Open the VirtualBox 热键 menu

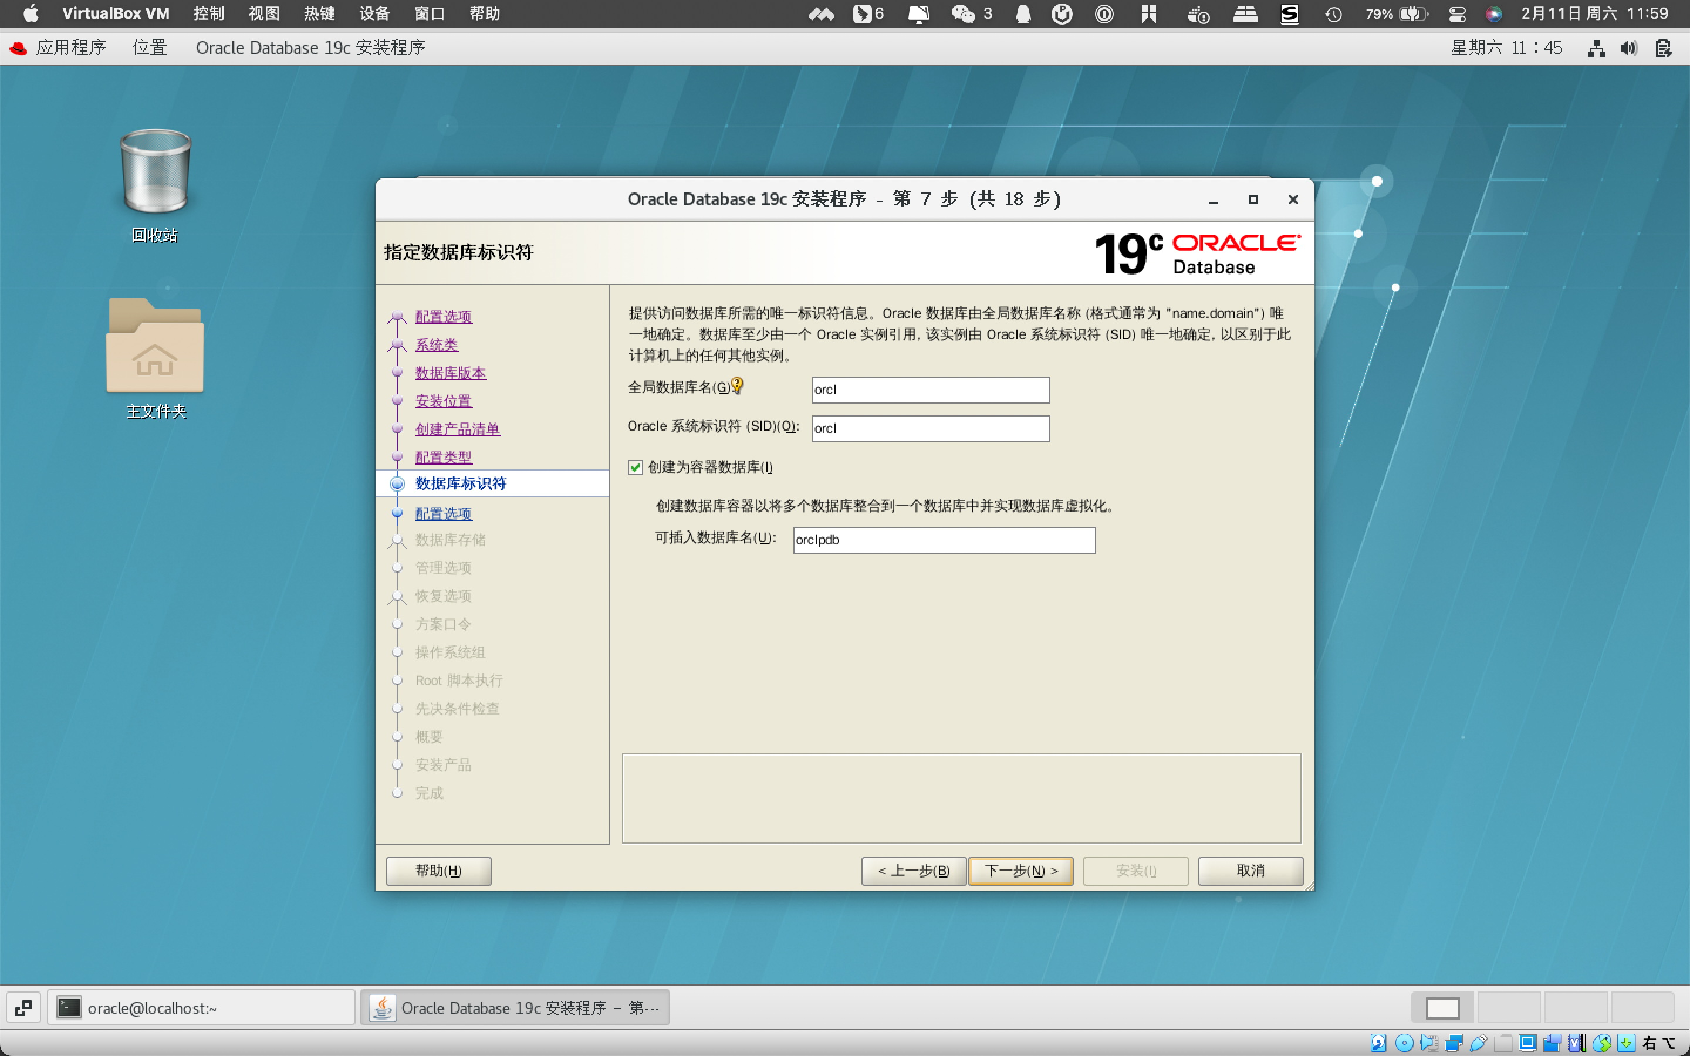pos(319,13)
